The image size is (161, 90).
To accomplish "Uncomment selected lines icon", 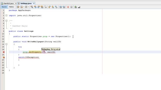I will click(x=79, y=7).
